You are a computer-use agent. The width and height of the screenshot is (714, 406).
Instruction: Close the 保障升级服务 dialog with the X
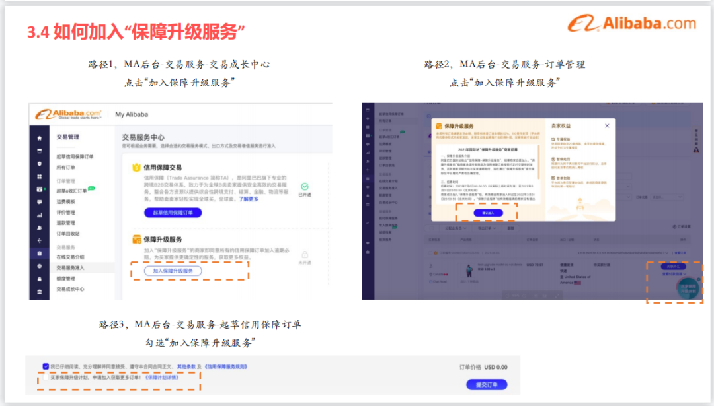[x=606, y=124]
